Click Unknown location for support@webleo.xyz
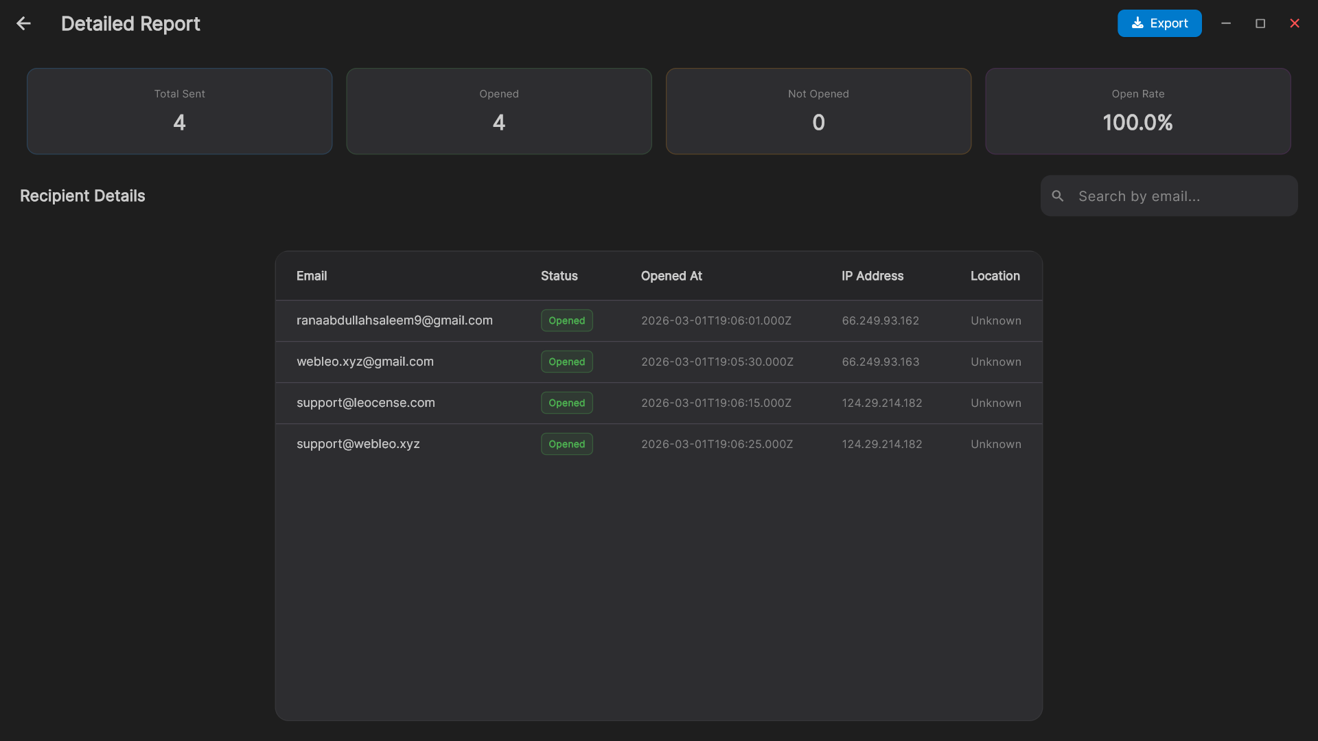 point(996,444)
